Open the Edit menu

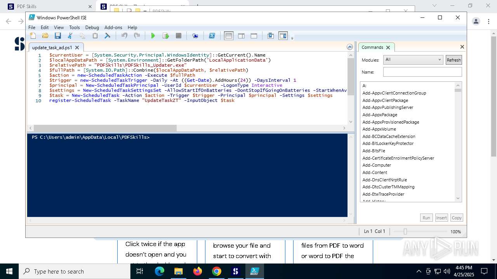(x=45, y=28)
